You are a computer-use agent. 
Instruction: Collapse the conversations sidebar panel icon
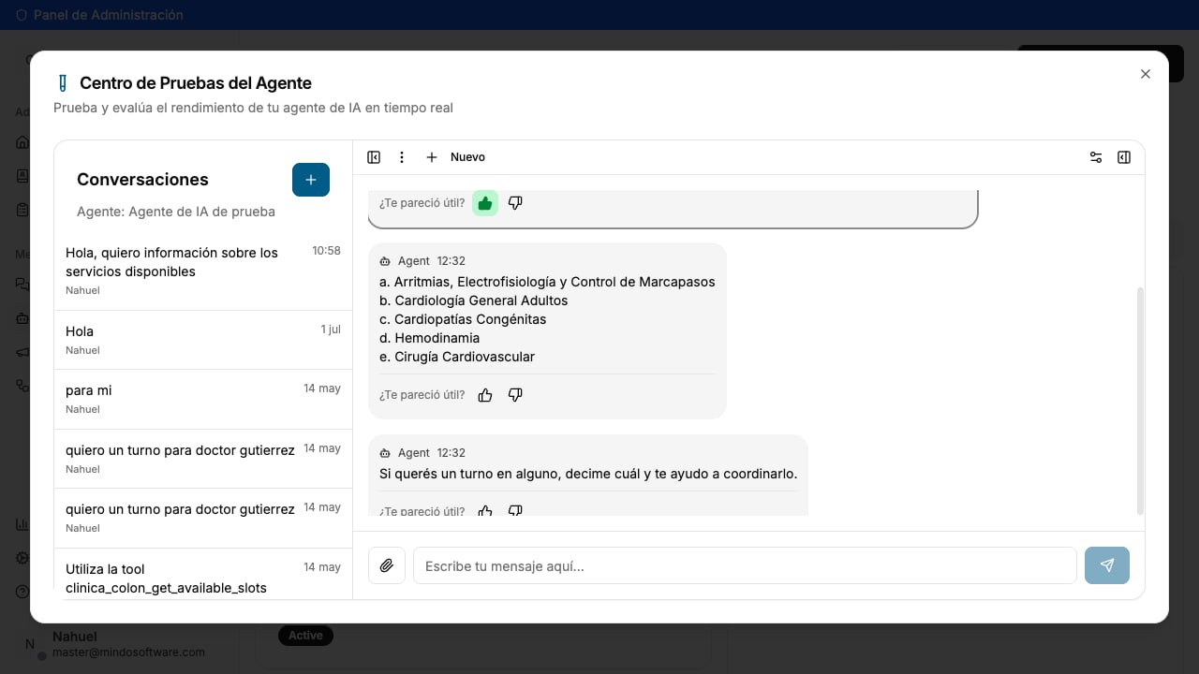tap(374, 157)
